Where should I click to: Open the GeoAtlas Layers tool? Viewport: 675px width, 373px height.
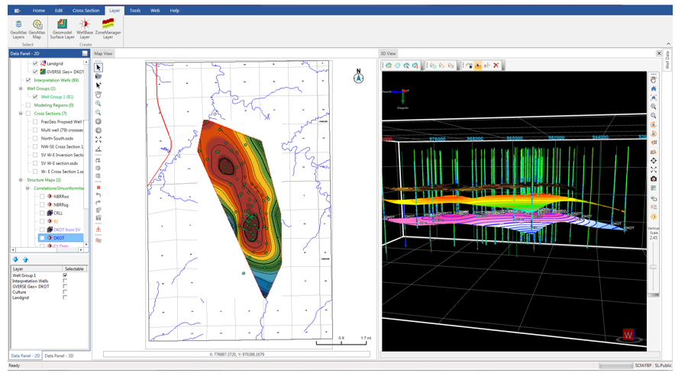point(18,29)
